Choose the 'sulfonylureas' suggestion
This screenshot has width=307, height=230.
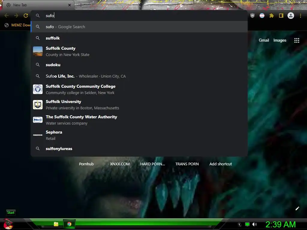click(139, 149)
